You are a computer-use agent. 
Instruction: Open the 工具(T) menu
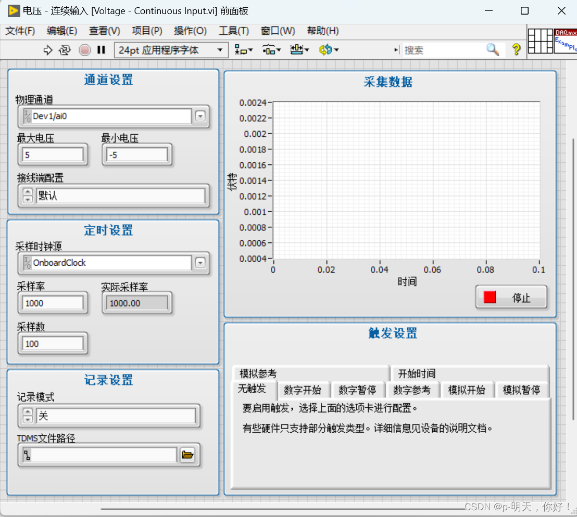[233, 31]
